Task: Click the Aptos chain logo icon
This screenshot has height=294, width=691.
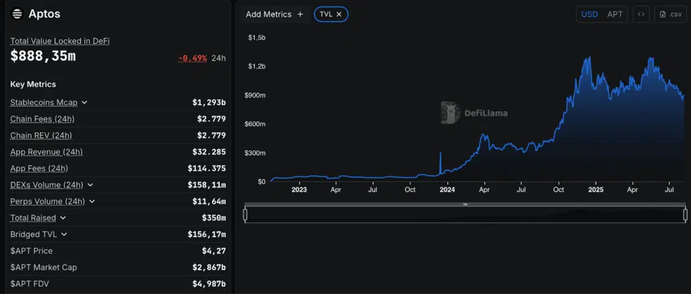Action: tap(17, 14)
